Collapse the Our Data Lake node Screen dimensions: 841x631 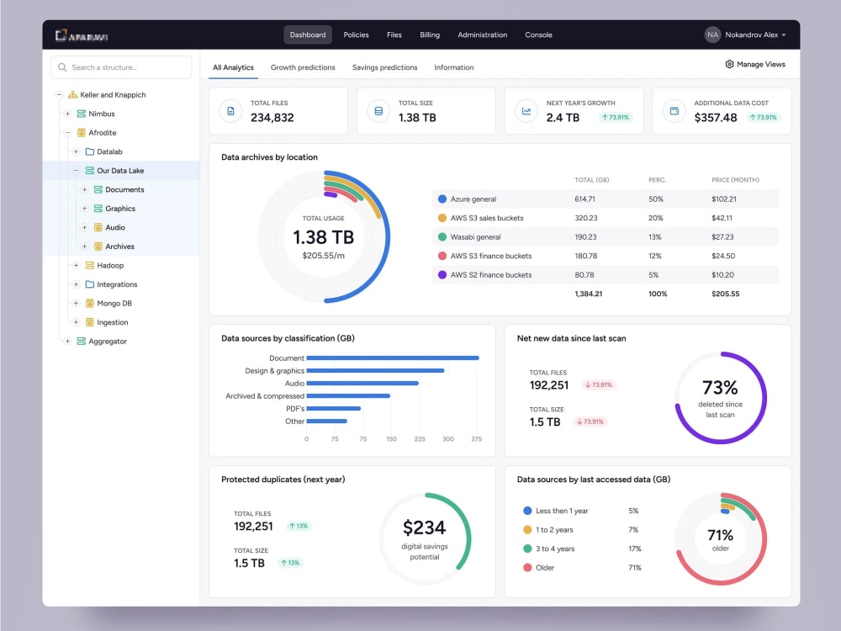(77, 171)
